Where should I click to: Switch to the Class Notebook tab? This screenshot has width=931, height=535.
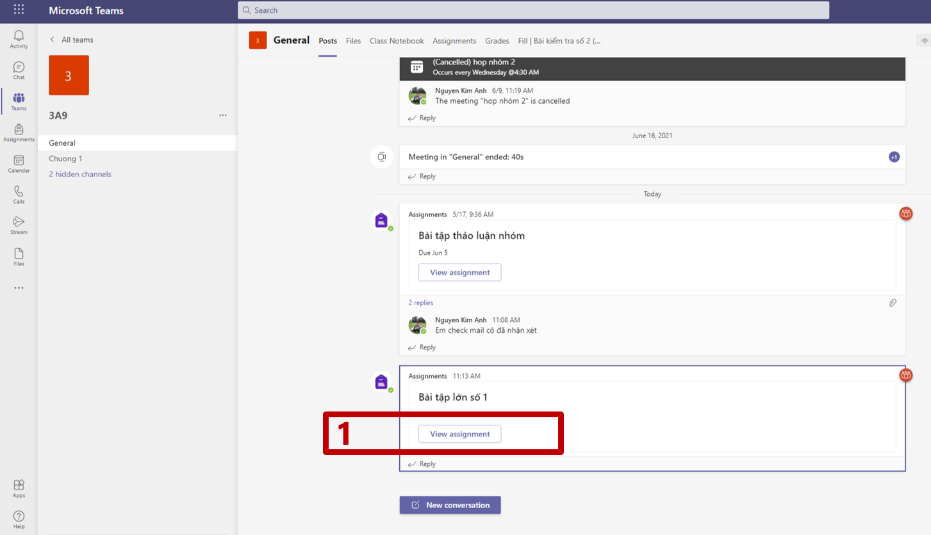[397, 41]
